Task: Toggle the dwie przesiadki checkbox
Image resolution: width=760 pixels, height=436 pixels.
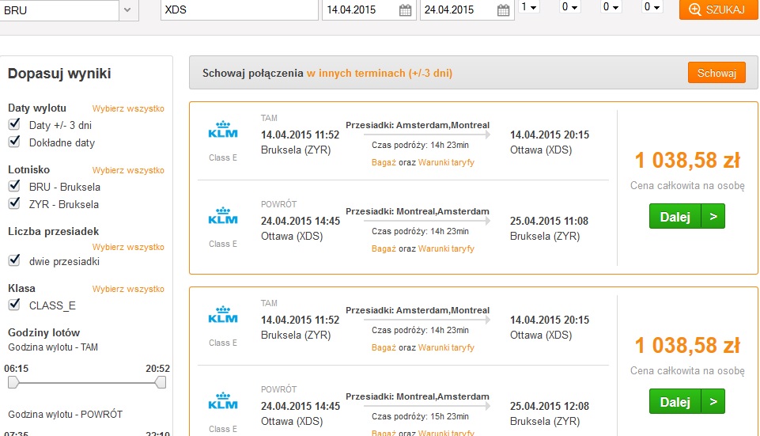Action: (14, 260)
